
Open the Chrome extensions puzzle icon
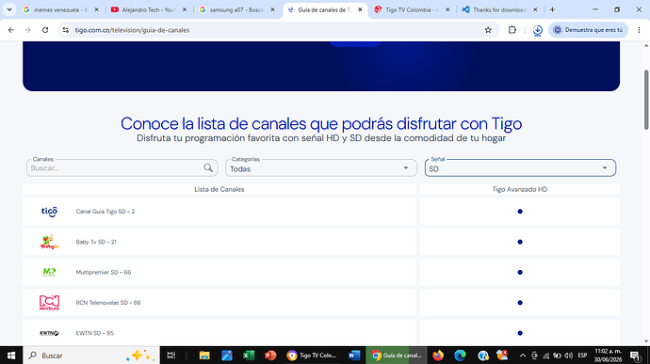(x=512, y=30)
